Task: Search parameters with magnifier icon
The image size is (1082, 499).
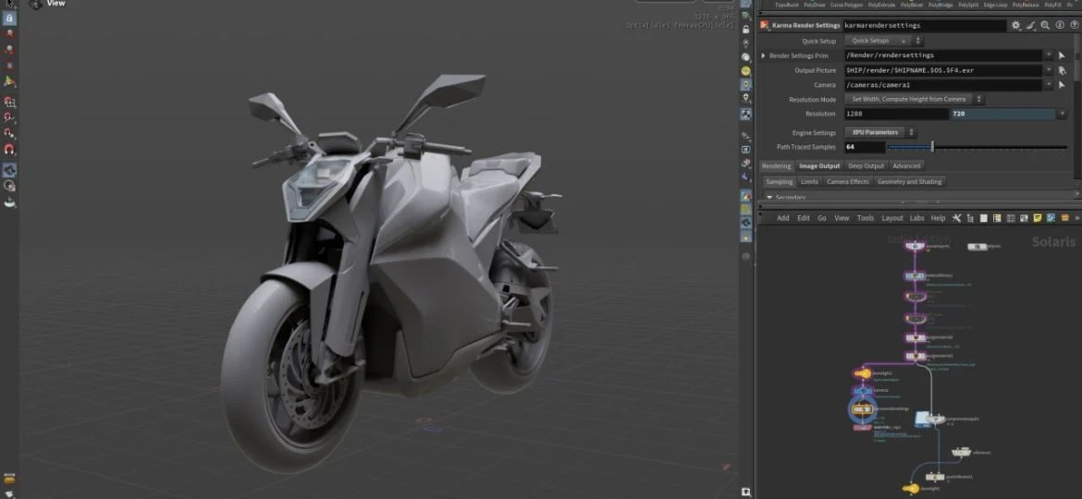Action: tap(1045, 26)
